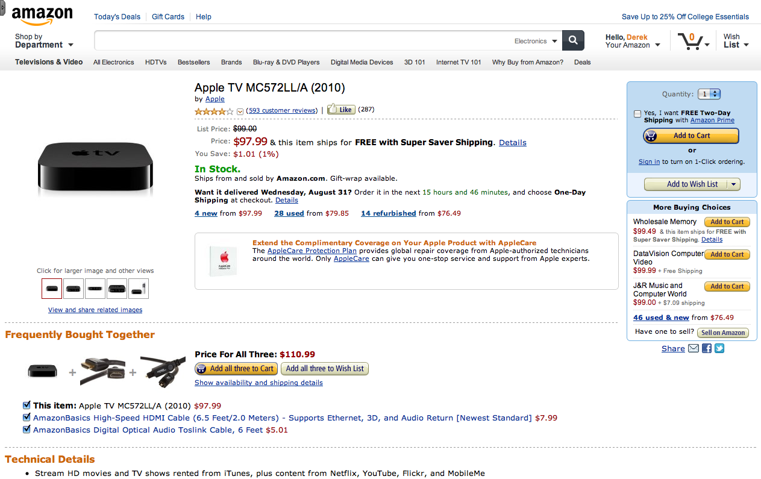Image resolution: width=761 pixels, height=479 pixels.
Task: Expand the Electronics search category dropdown
Action: click(535, 41)
